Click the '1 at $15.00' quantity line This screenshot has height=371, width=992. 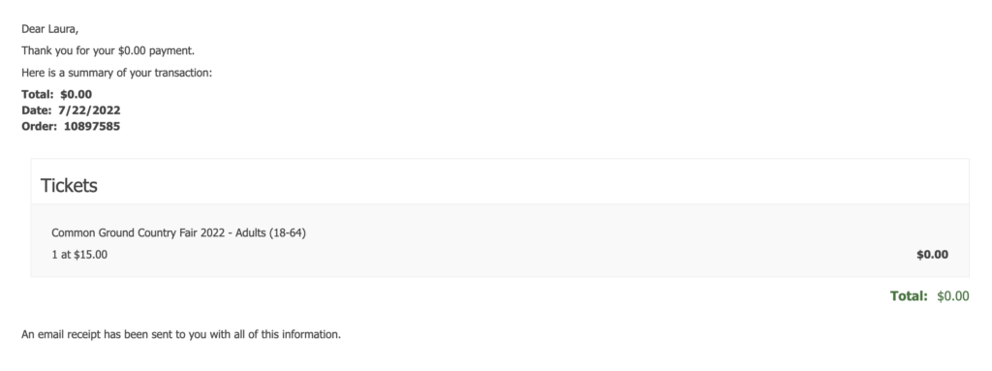click(x=79, y=255)
